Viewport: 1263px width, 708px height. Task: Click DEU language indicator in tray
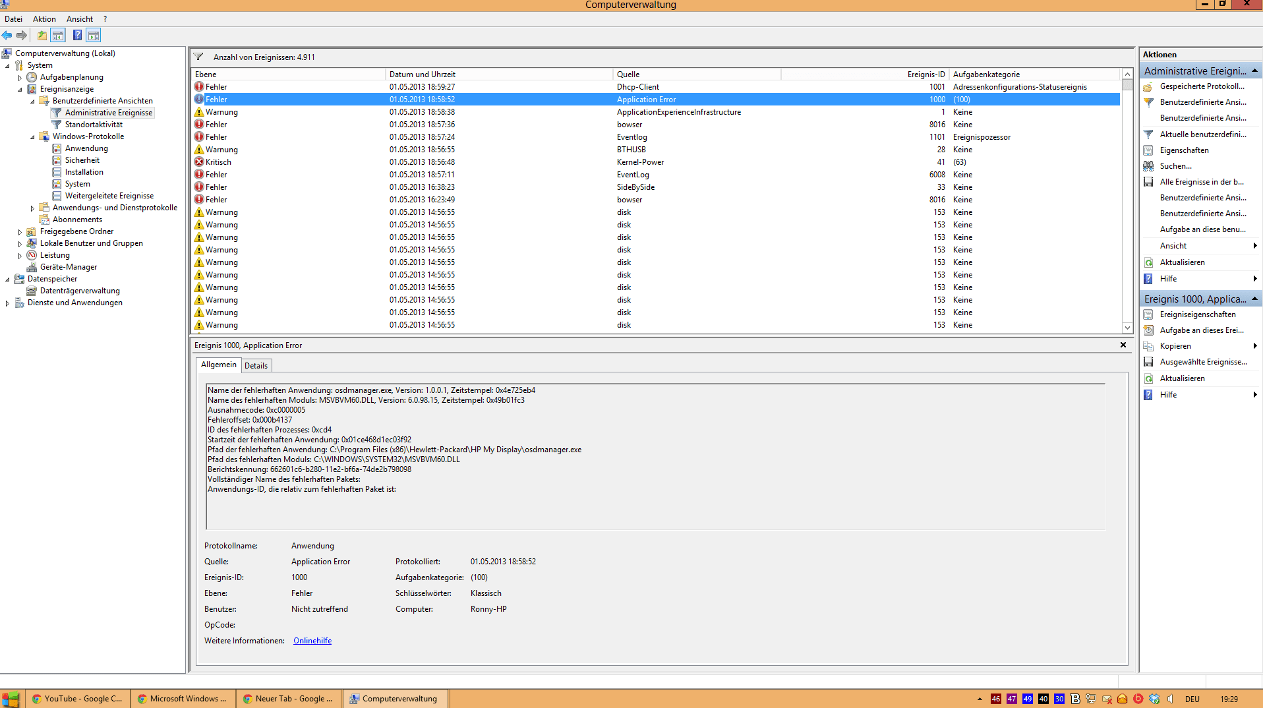(1192, 699)
